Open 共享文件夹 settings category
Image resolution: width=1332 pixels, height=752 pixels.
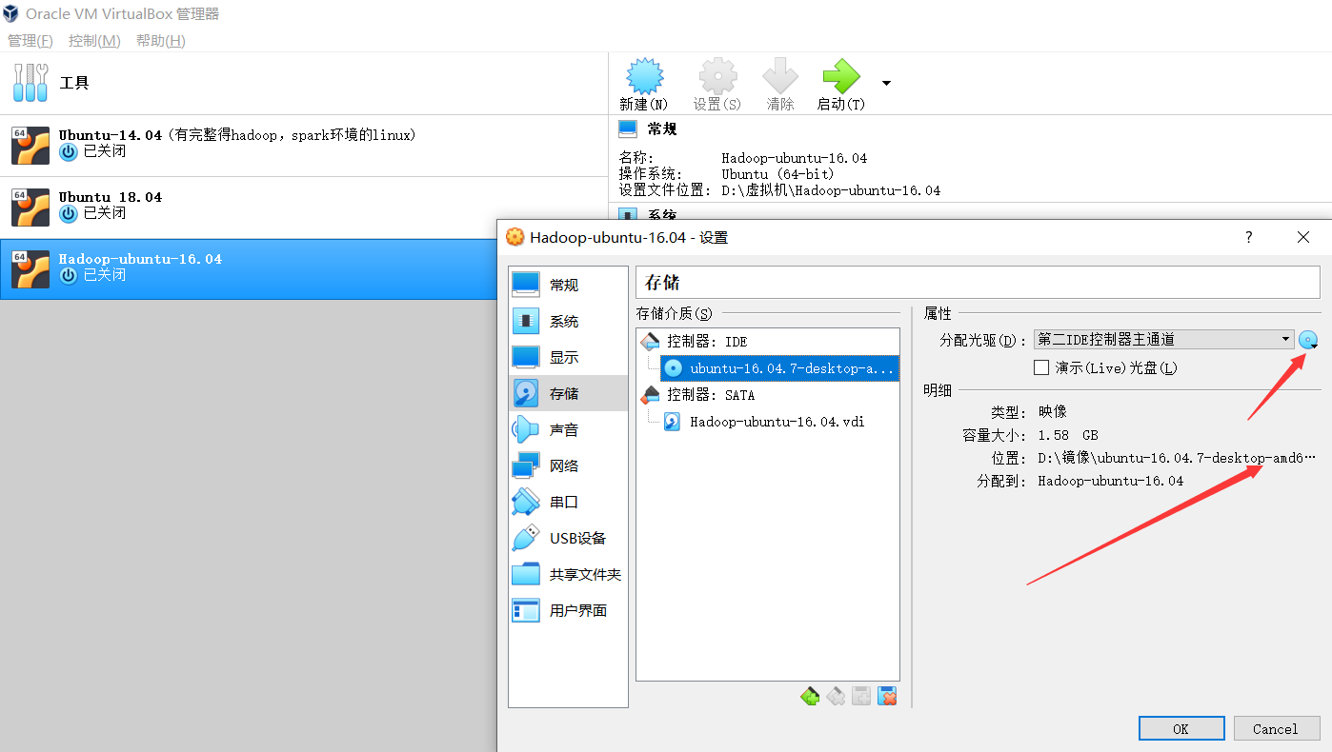tap(568, 574)
